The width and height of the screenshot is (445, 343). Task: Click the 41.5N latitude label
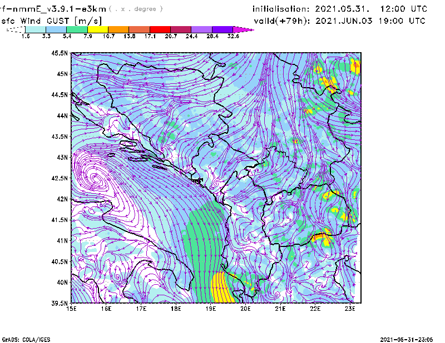60,220
